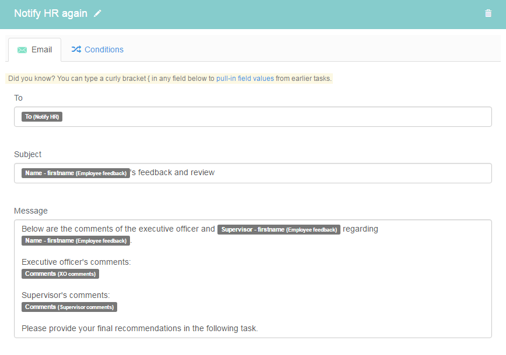
Task: Click the shuffle icon on the Conditions tab
Action: 76,49
